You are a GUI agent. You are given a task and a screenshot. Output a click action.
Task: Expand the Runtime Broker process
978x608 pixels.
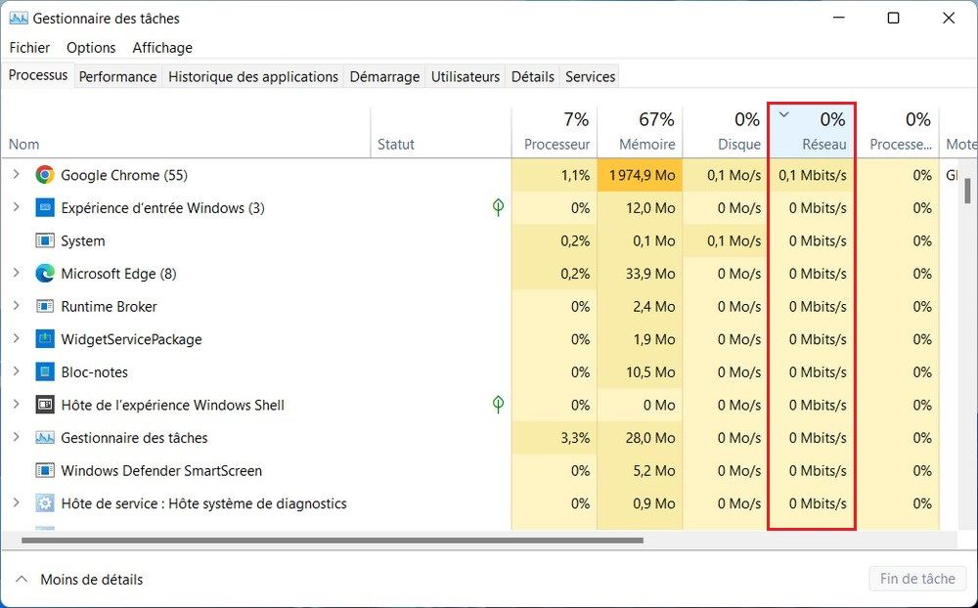click(17, 306)
